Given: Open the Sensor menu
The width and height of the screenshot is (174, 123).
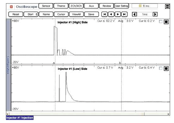Looking at the screenshot, I should click(46, 6).
